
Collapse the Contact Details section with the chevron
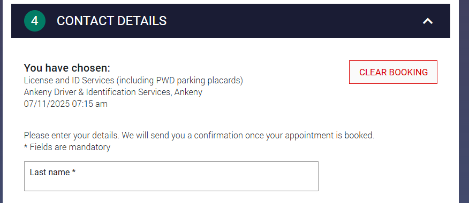coord(428,21)
